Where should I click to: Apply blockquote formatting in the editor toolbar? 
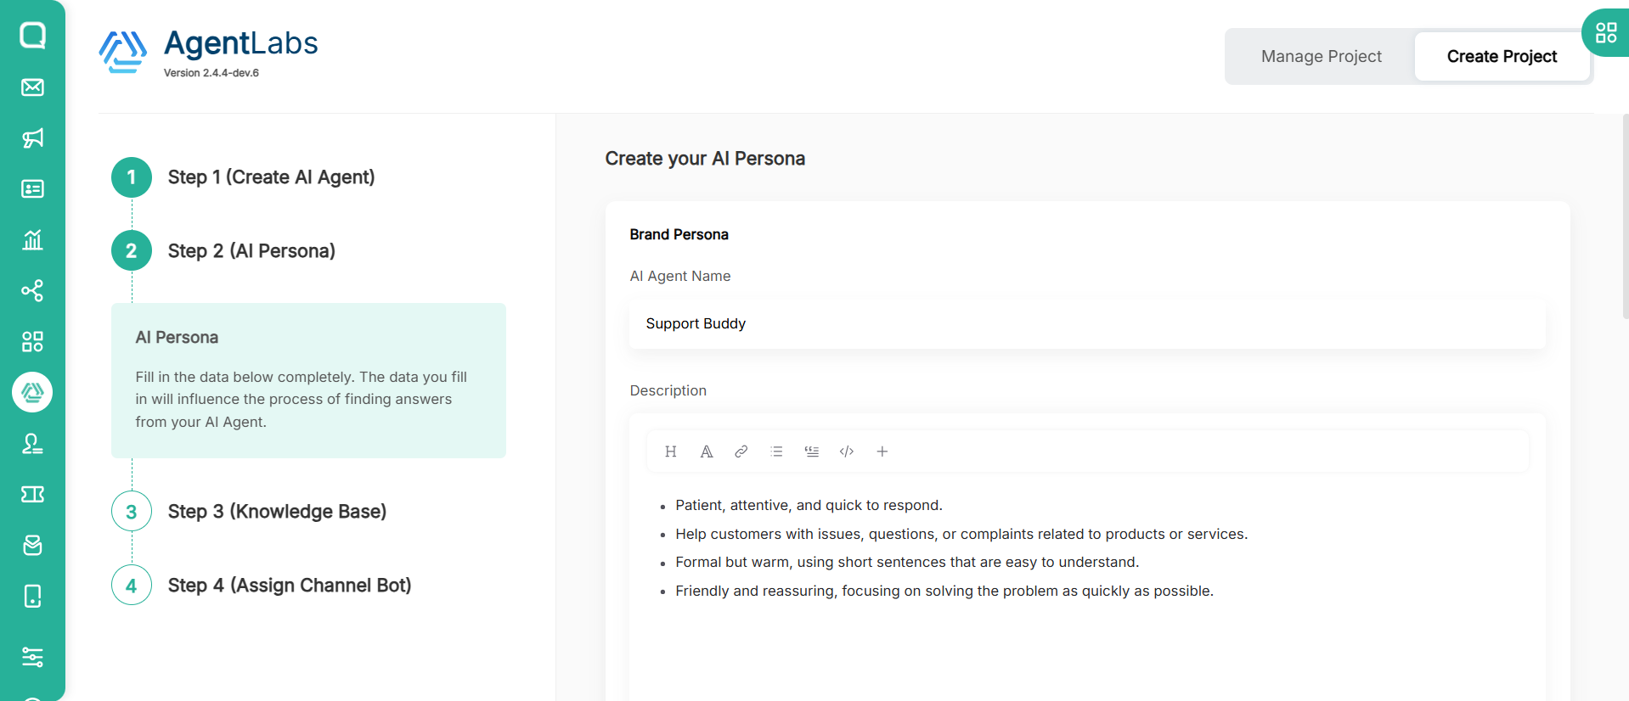click(x=812, y=451)
